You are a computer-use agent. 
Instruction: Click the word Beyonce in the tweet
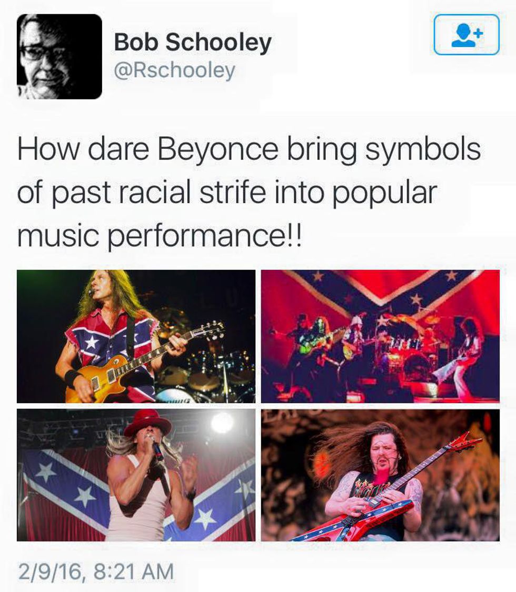coord(218,149)
